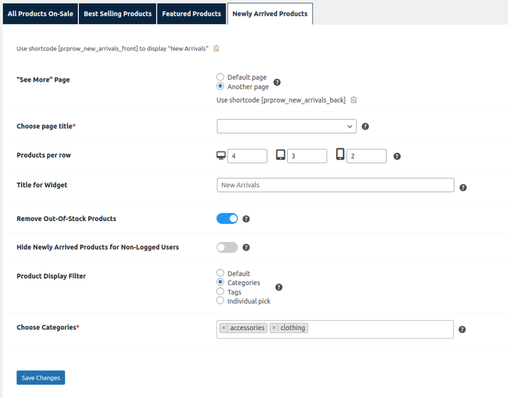Click help icon next to Choose page title
508x398 pixels.
(x=365, y=126)
